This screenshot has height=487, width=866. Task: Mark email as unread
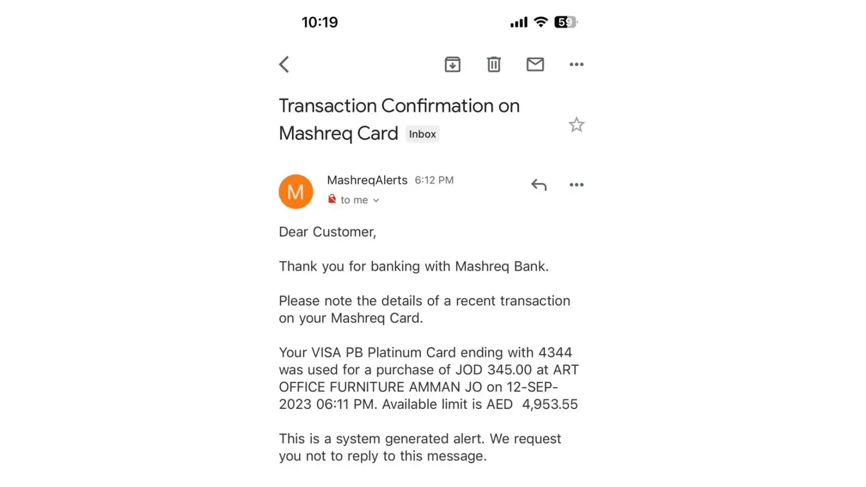click(535, 64)
